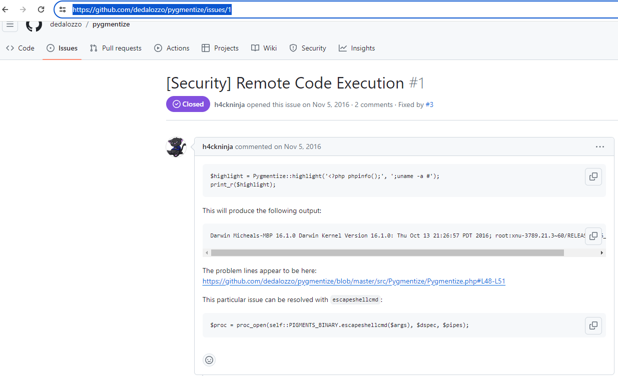Viewport: 618px width, 376px height.
Task: Open the Pygmentize.php#L48-L51 source link
Action: (354, 281)
